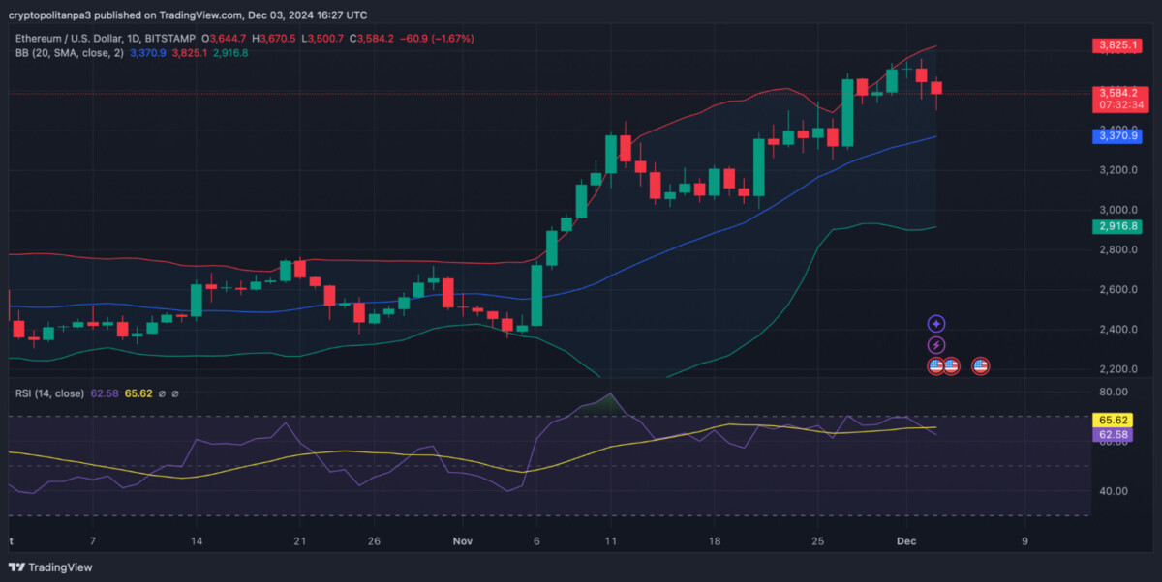
Task: Click the purple lightning bolt event marker
Action: click(935, 344)
